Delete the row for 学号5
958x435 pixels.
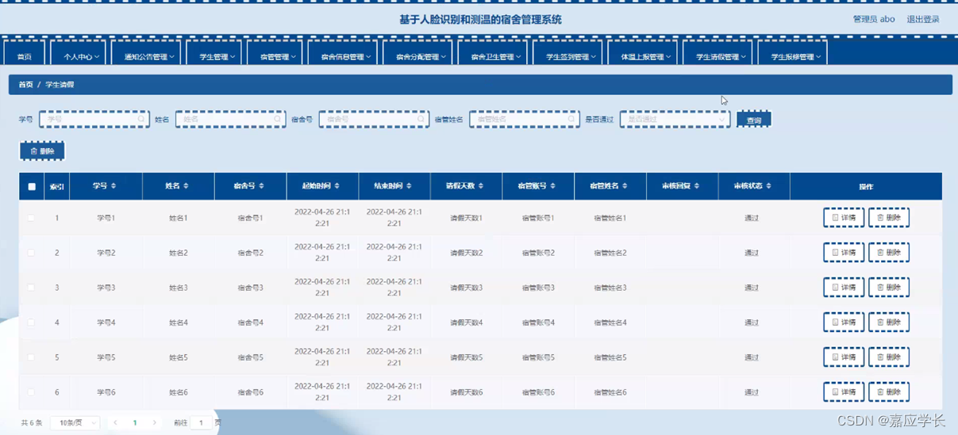point(889,357)
